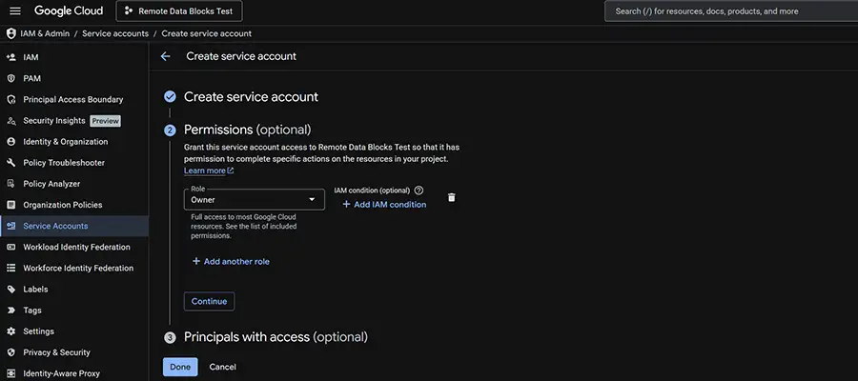Click the IAM sidebar icon
Image resolution: width=858 pixels, height=381 pixels.
[x=10, y=57]
